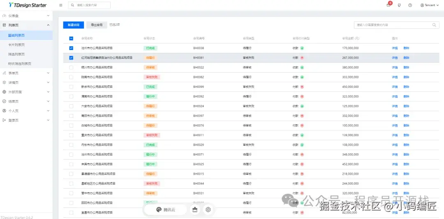This screenshot has height=219, width=444.
Task: Expand the 详情页 menu chevron
Action: 48,82
